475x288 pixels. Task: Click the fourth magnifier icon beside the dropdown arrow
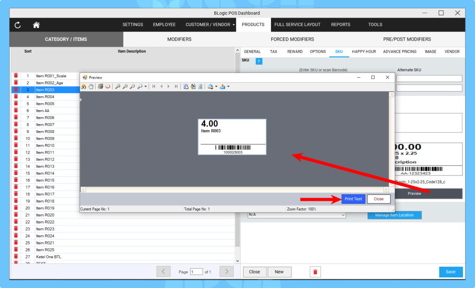tap(140, 87)
